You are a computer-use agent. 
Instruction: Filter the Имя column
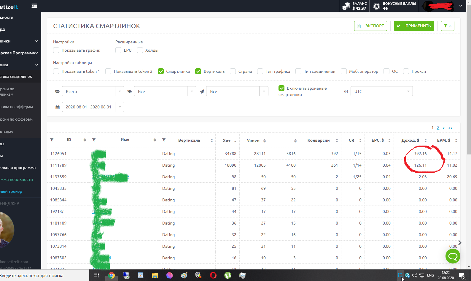94,140
